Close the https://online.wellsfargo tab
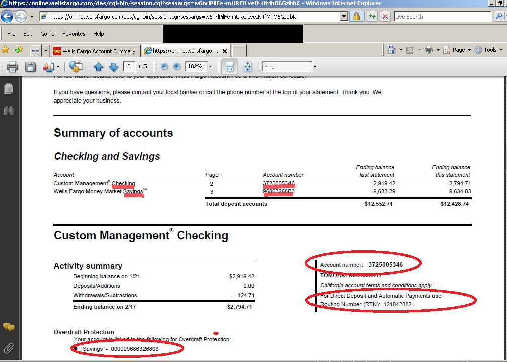Viewport: 507px width, 362px height. coord(225,51)
